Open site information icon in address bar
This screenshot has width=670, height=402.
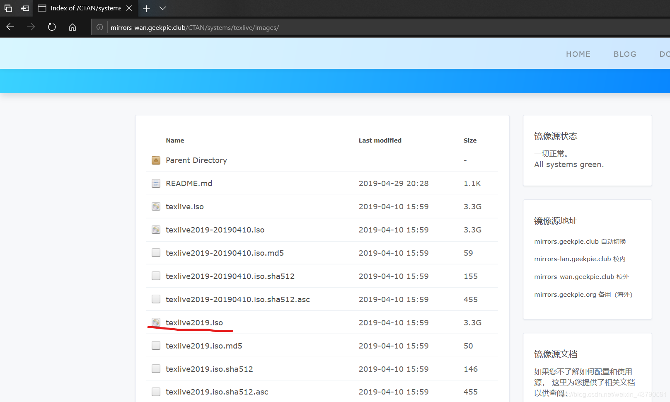tap(100, 27)
